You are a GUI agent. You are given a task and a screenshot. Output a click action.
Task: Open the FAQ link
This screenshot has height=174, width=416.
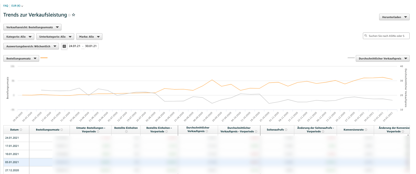[6, 6]
